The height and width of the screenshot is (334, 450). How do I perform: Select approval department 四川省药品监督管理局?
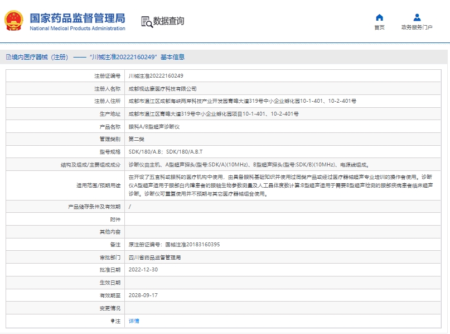click(154, 257)
